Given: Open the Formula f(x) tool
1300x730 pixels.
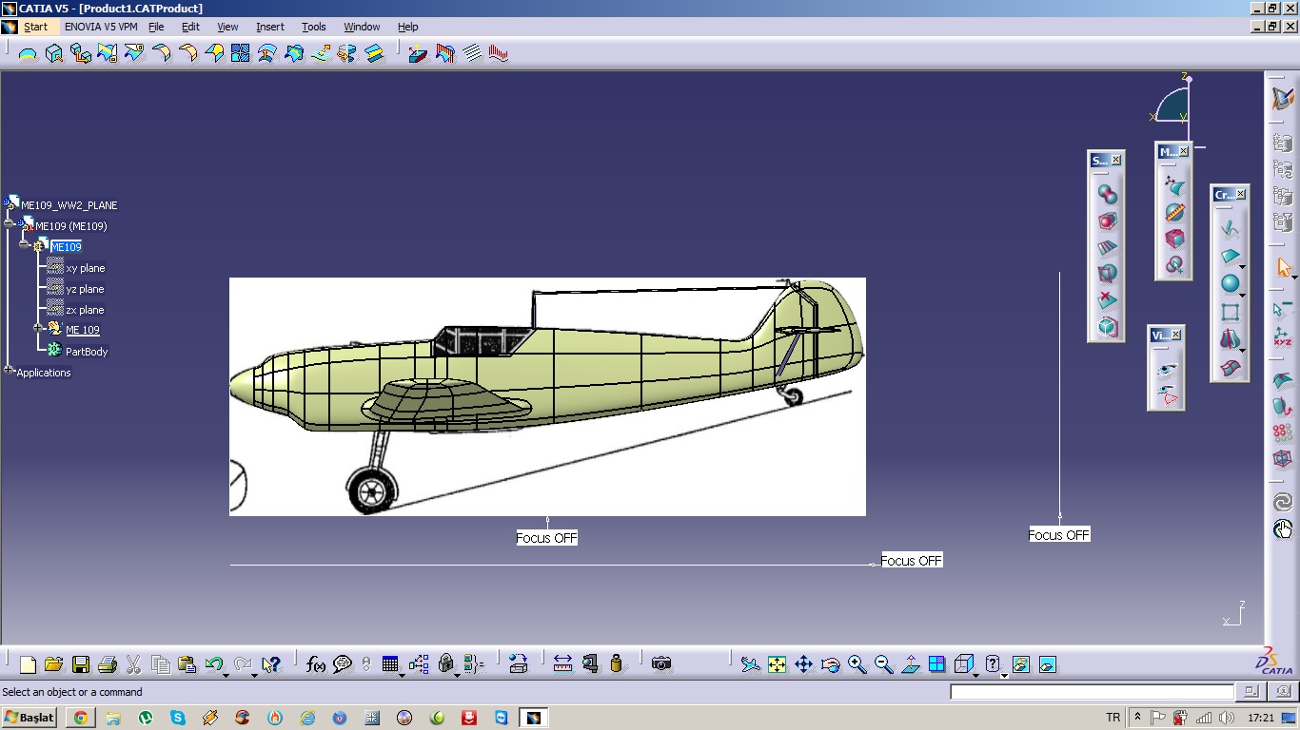Looking at the screenshot, I should (x=316, y=664).
